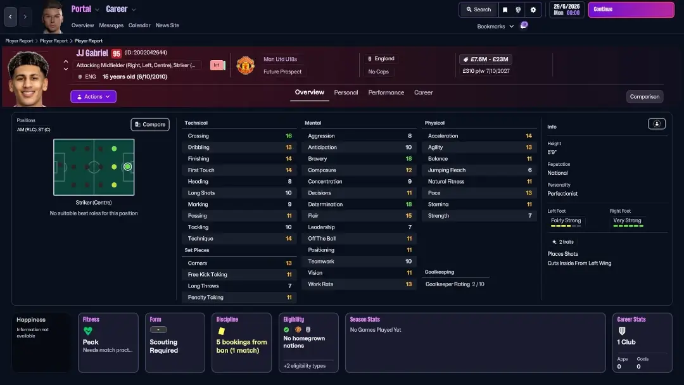Viewport: 684px width, 385px height.
Task: Click the Continue button
Action: tap(631, 9)
